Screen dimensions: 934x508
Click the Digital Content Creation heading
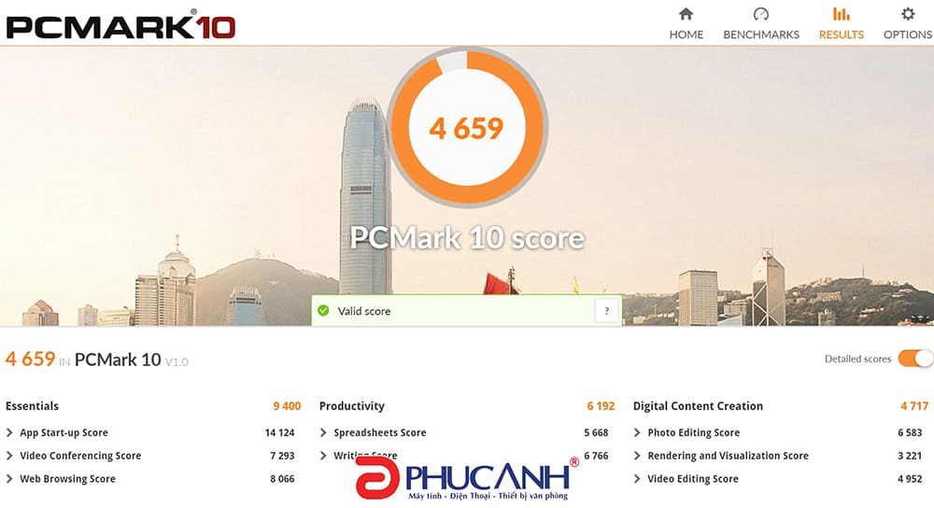coord(698,406)
